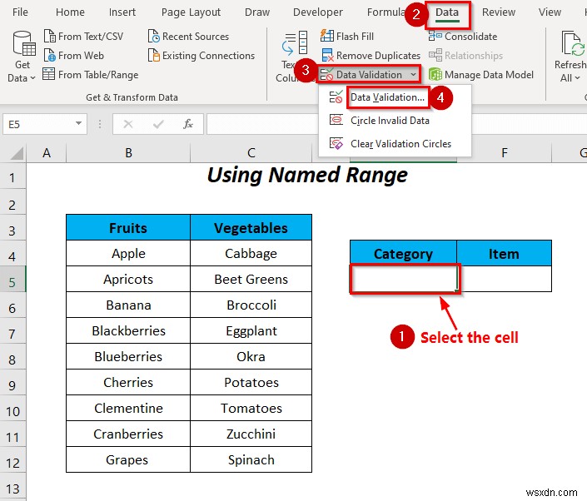Select column F header

click(505, 153)
